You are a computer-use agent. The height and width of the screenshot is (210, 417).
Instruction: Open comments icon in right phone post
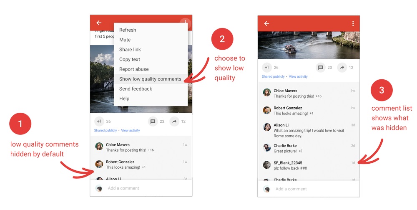(x=320, y=67)
